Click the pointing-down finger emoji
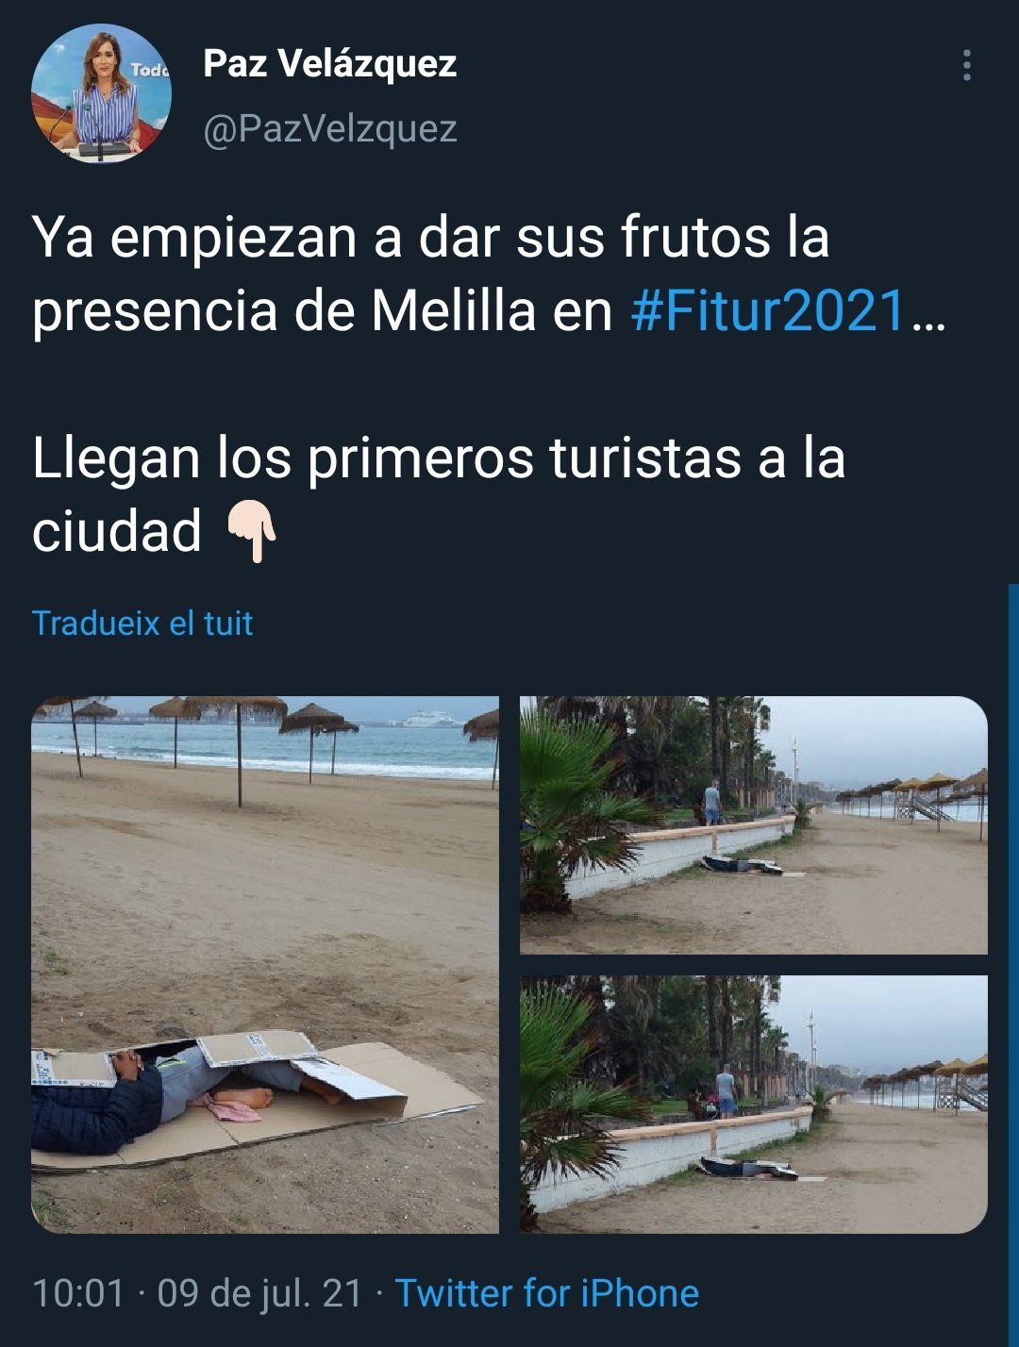The height and width of the screenshot is (1347, 1019). tap(252, 532)
